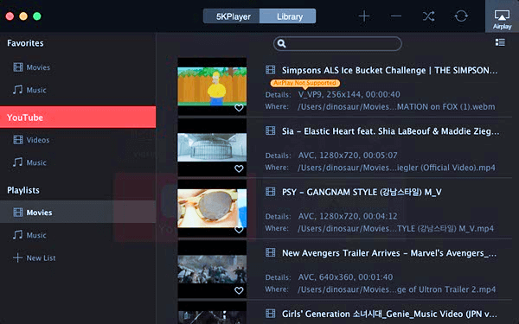Click details V_VP9, 256x144, 00:00:40

click(x=349, y=94)
